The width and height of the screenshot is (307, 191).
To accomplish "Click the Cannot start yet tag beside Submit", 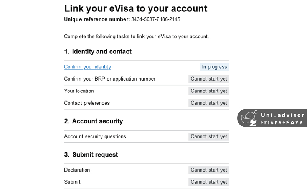I will click(x=209, y=182).
